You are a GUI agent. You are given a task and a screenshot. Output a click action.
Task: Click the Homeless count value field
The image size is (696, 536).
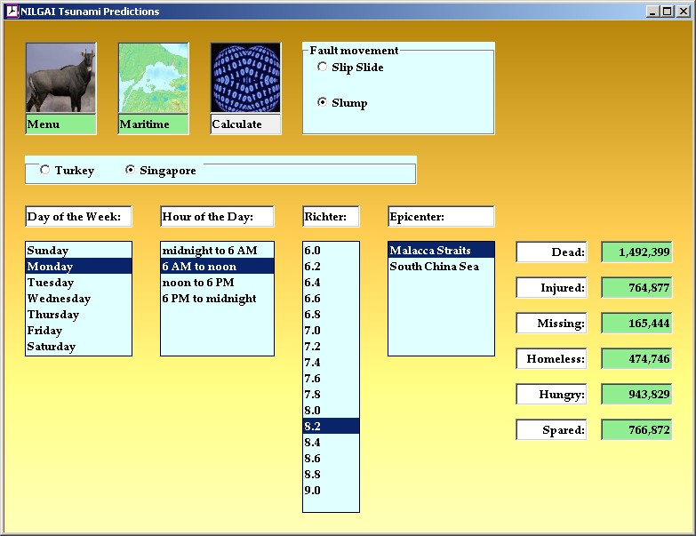[636, 359]
